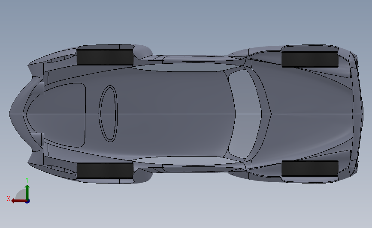Click the red X label of the triad
372x228 pixels.
tap(9, 198)
